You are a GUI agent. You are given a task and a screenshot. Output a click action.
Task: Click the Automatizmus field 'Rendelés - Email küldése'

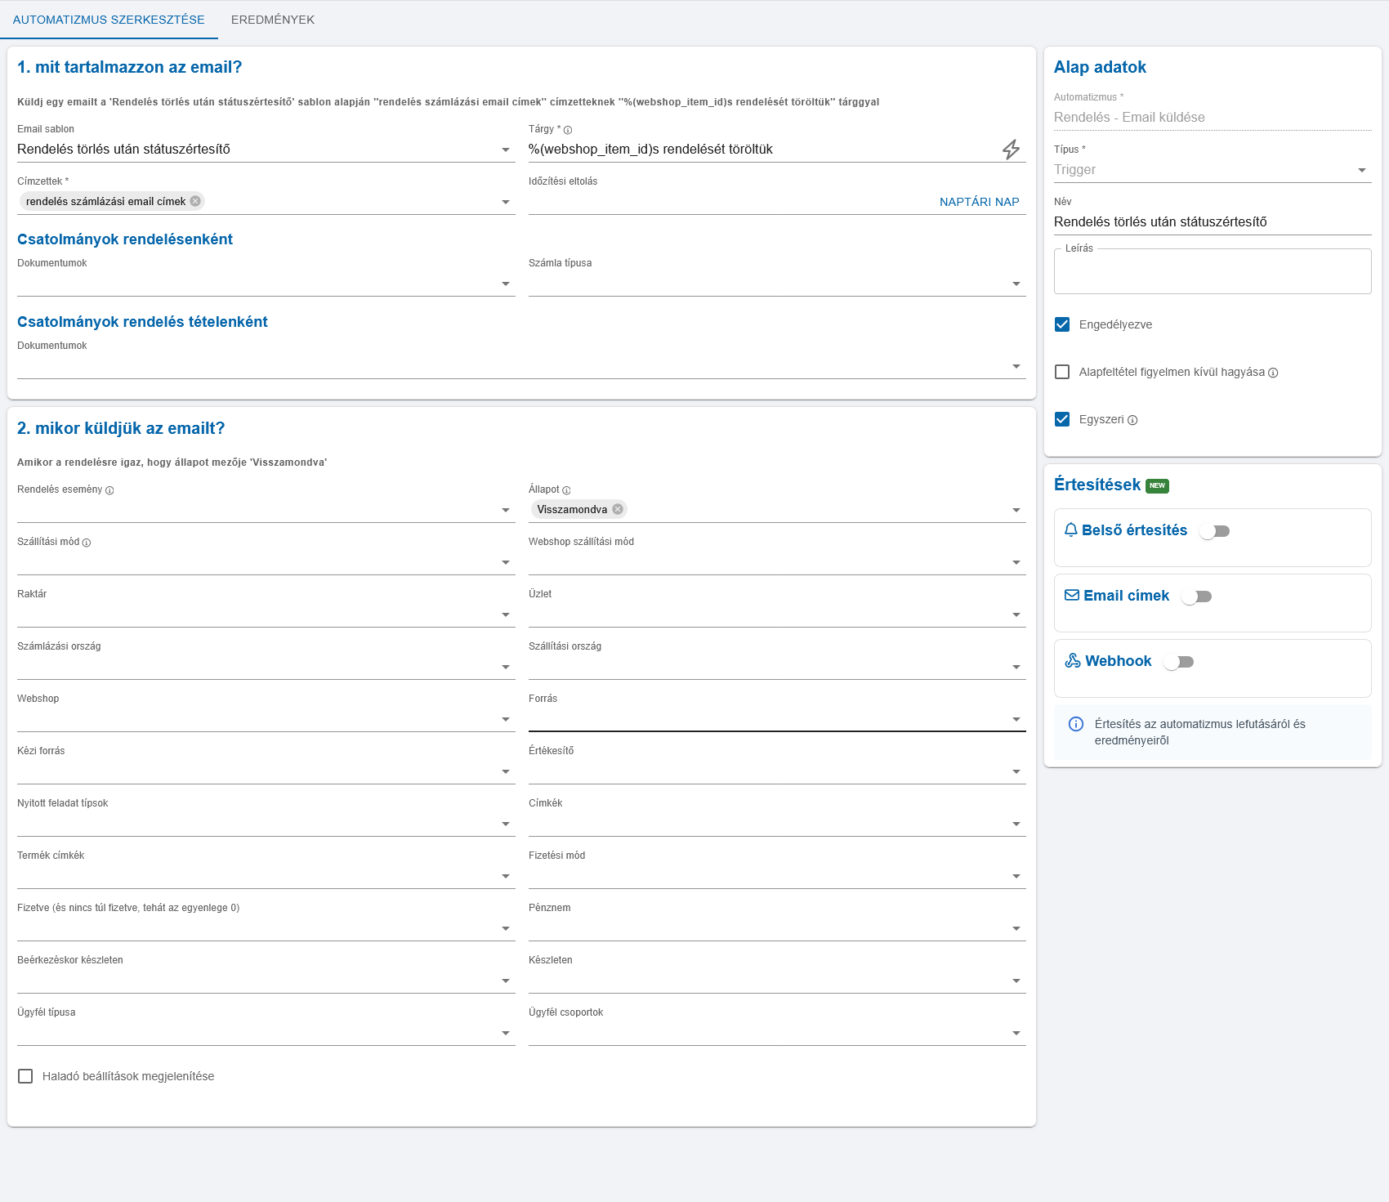coord(1213,118)
